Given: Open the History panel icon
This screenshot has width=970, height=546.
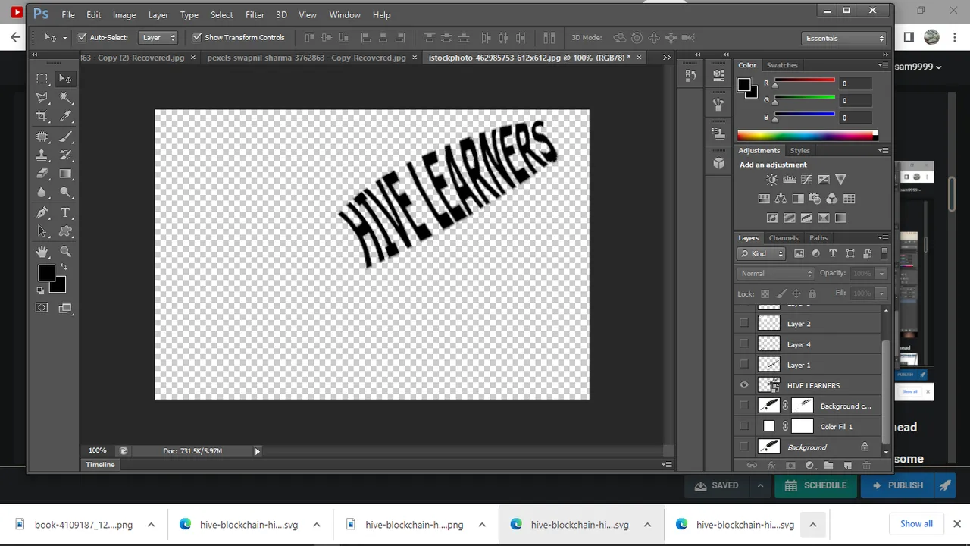Looking at the screenshot, I should pos(690,75).
